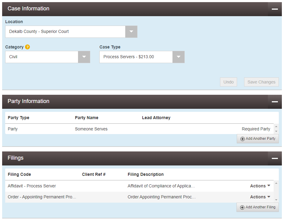Click the Save Changes button
Viewport: 284px width, 220px height.
point(261,82)
